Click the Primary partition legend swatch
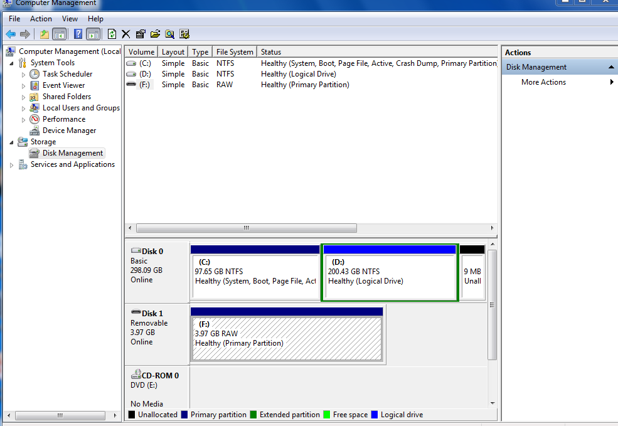Screen dimensions: 618x426 point(184,415)
